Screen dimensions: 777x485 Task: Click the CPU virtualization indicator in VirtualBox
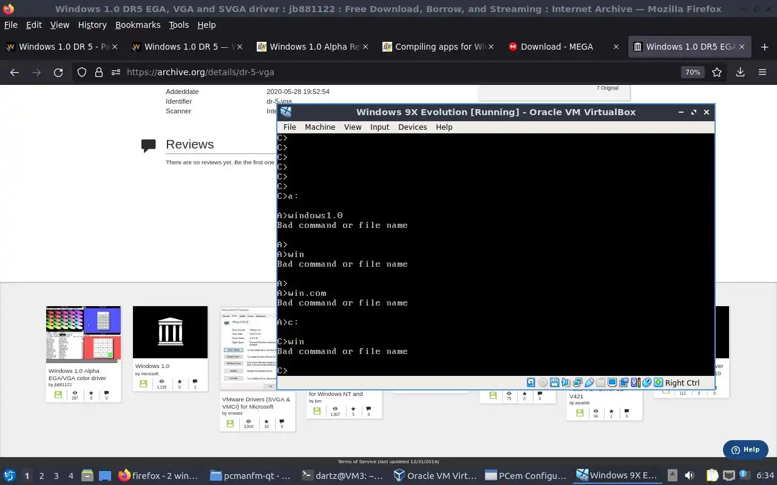pyautogui.click(x=635, y=383)
